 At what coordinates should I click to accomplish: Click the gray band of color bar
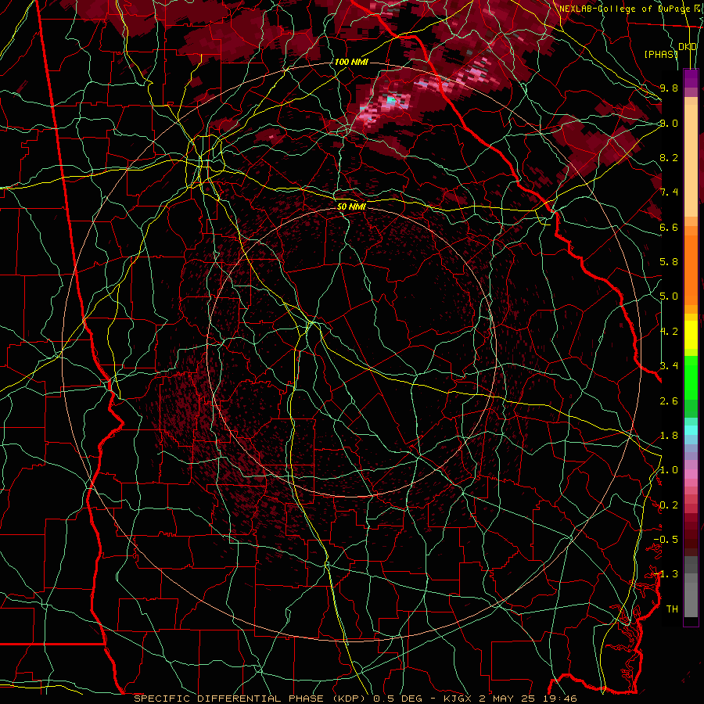pyautogui.click(x=691, y=588)
